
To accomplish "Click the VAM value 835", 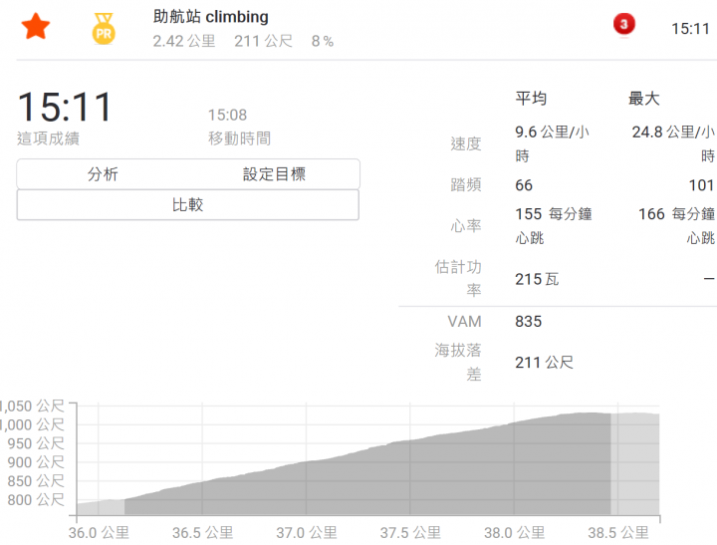I will [x=529, y=321].
